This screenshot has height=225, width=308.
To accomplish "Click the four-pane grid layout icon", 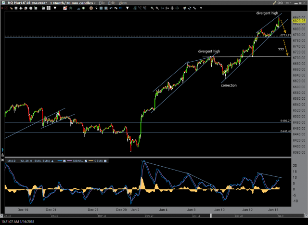I will [48, 8].
